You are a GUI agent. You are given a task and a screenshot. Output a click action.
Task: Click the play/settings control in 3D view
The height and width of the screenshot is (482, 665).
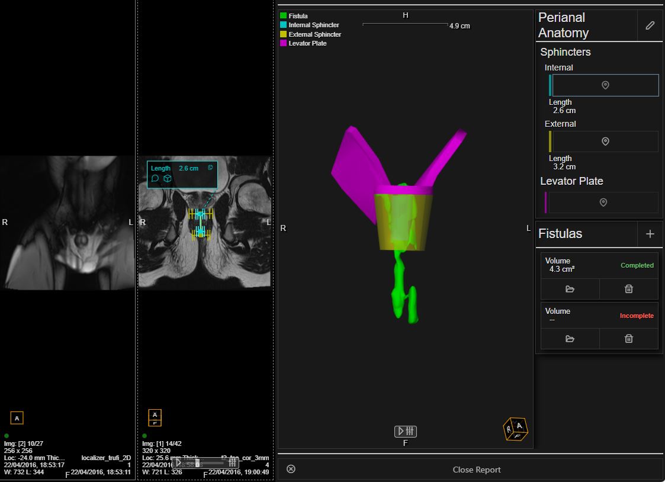(x=406, y=431)
